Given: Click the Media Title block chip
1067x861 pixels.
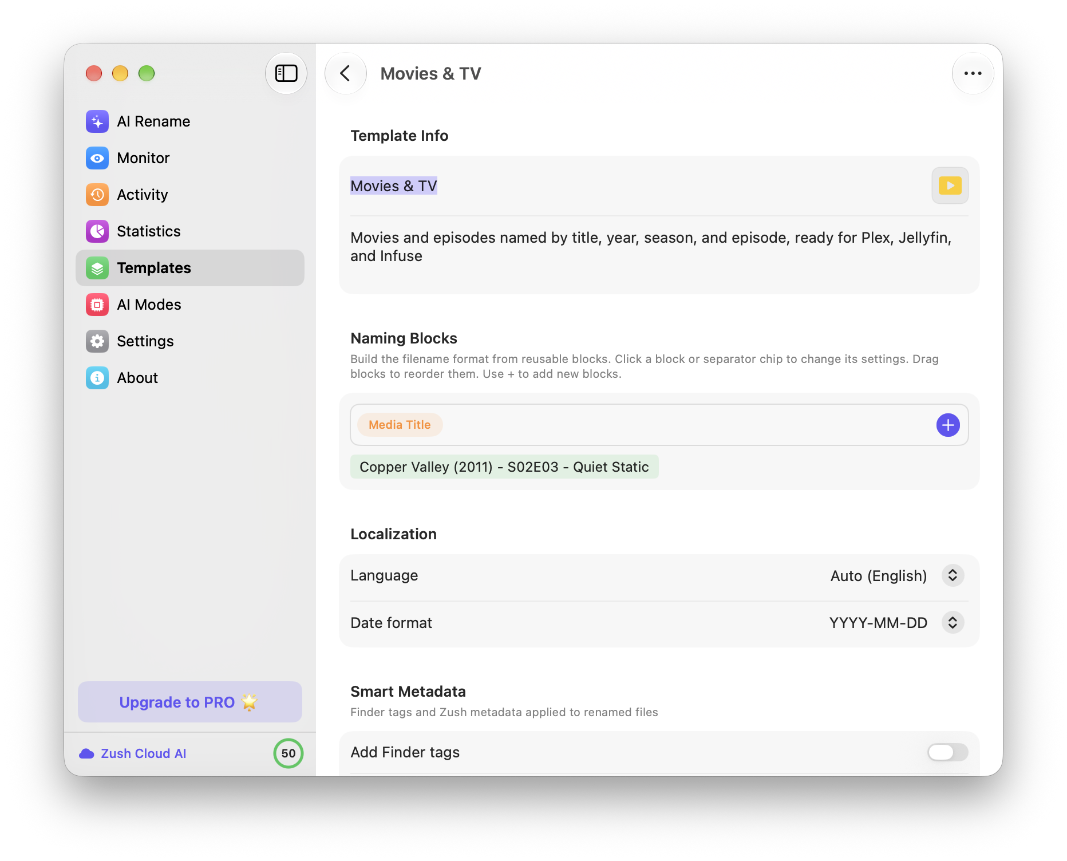Looking at the screenshot, I should [400, 425].
